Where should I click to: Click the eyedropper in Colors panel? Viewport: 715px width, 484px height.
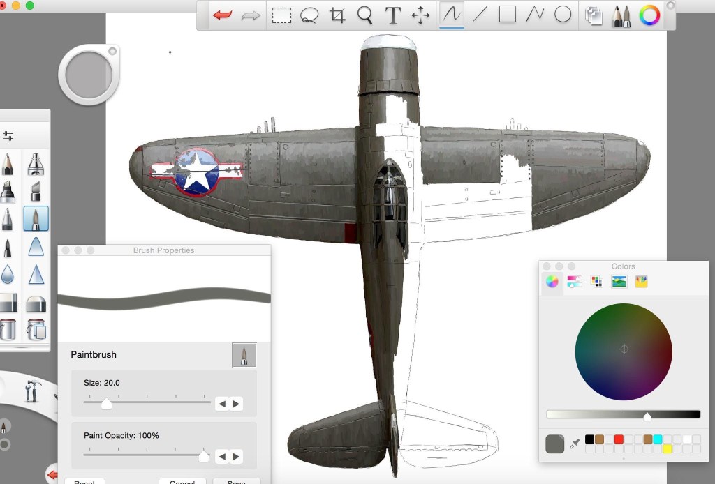click(575, 444)
